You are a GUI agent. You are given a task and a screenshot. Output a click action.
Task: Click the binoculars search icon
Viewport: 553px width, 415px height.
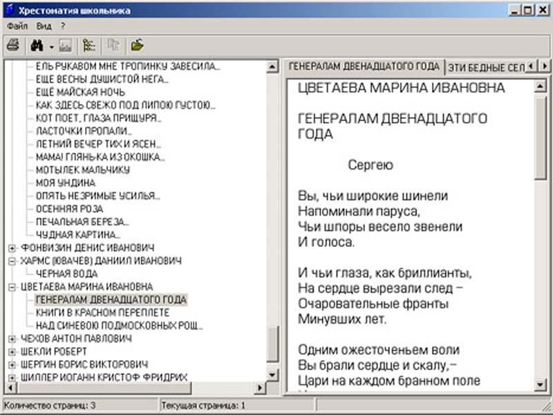tap(37, 46)
